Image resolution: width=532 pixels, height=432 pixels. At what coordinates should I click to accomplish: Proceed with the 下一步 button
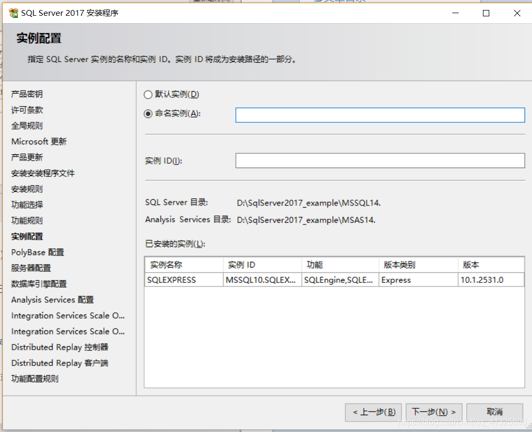[x=434, y=412]
